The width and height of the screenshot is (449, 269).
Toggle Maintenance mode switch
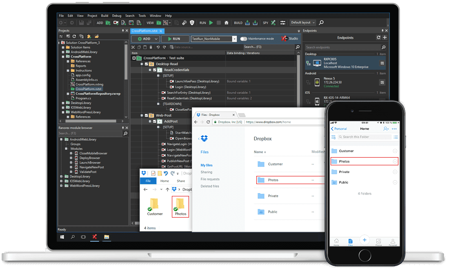pyautogui.click(x=243, y=39)
